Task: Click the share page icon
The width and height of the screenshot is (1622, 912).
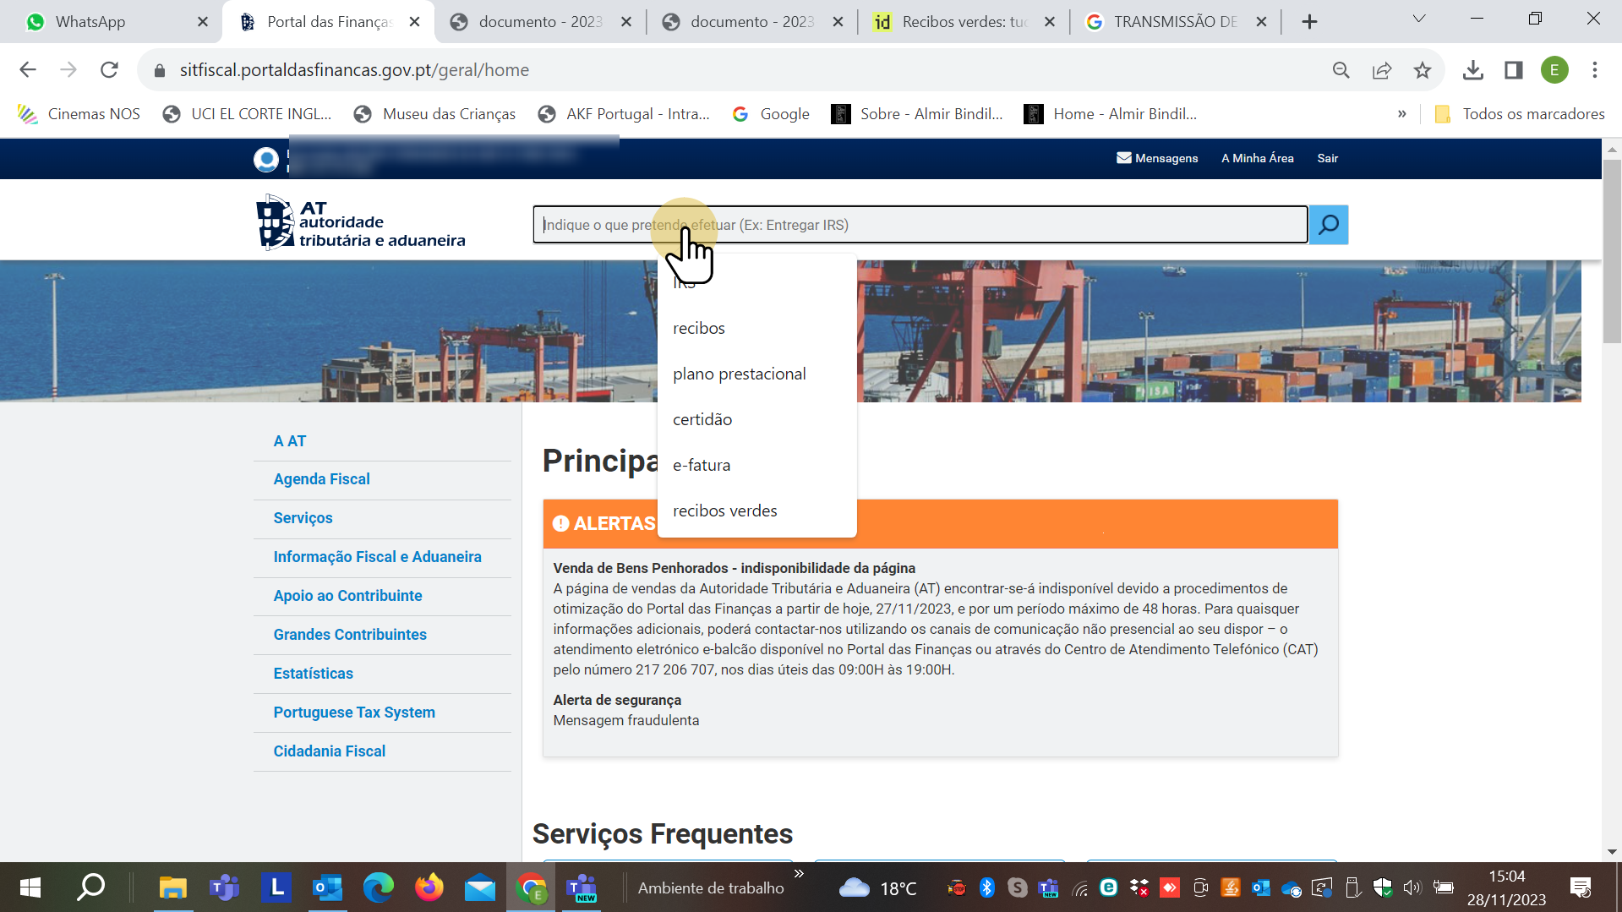Action: point(1382,70)
